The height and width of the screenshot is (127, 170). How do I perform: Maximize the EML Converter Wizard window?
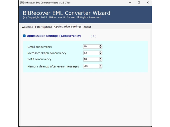pyautogui.click(x=139, y=2)
